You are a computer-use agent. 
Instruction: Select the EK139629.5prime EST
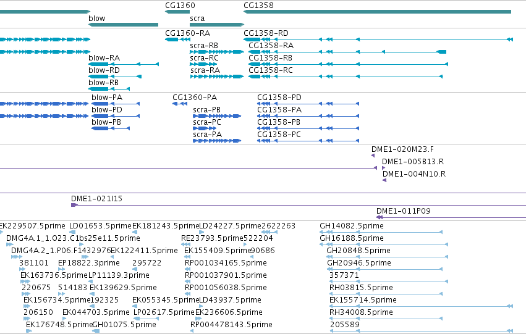(x=92, y=294)
